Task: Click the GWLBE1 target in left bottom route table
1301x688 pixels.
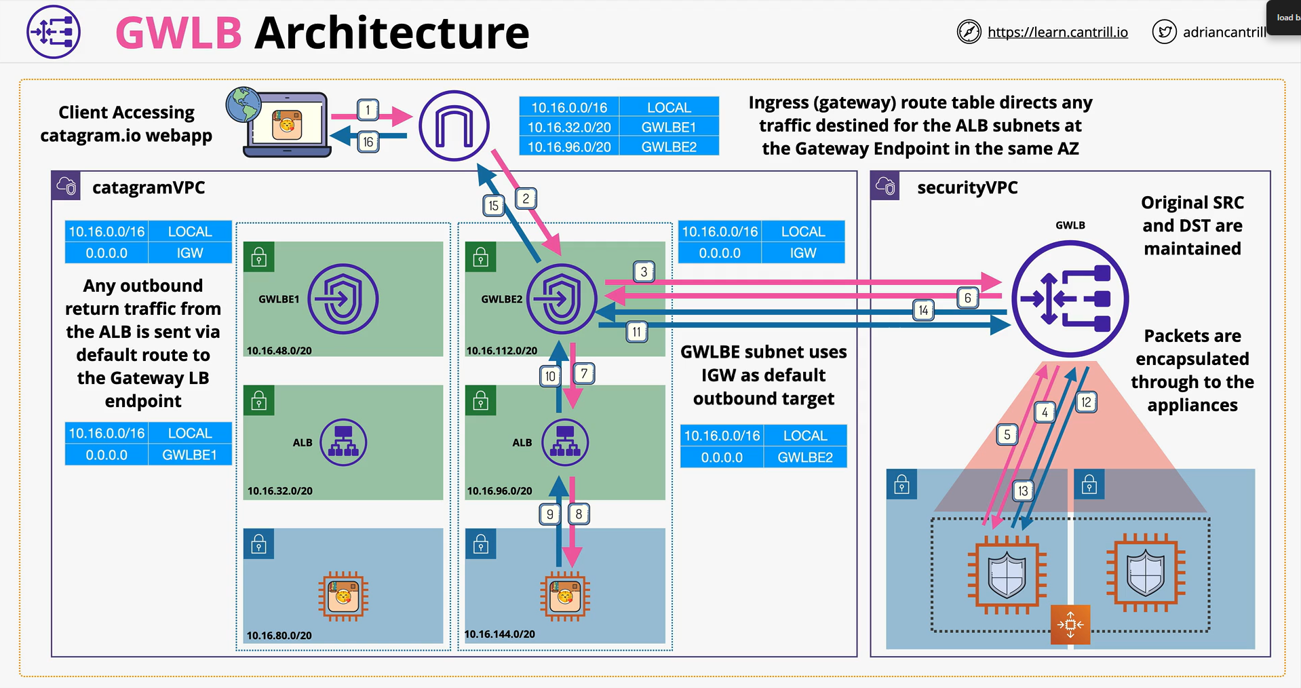Action: point(189,455)
